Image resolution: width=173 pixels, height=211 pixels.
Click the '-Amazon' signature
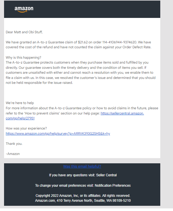tap(13, 154)
